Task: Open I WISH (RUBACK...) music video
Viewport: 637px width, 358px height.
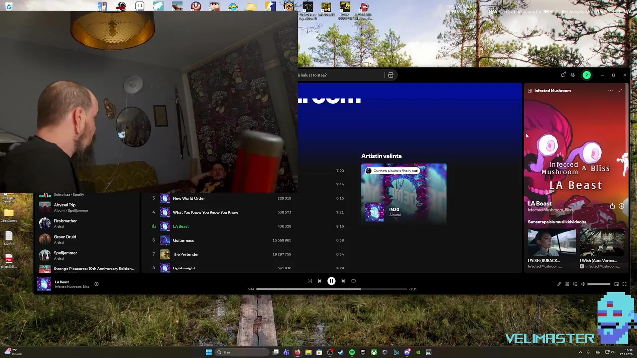Action: (x=551, y=249)
